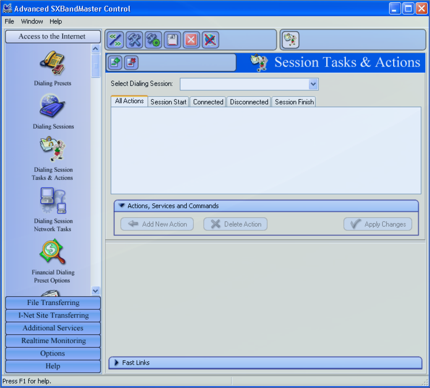Click the session tasks runner toolbar icon

pyautogui.click(x=291, y=40)
